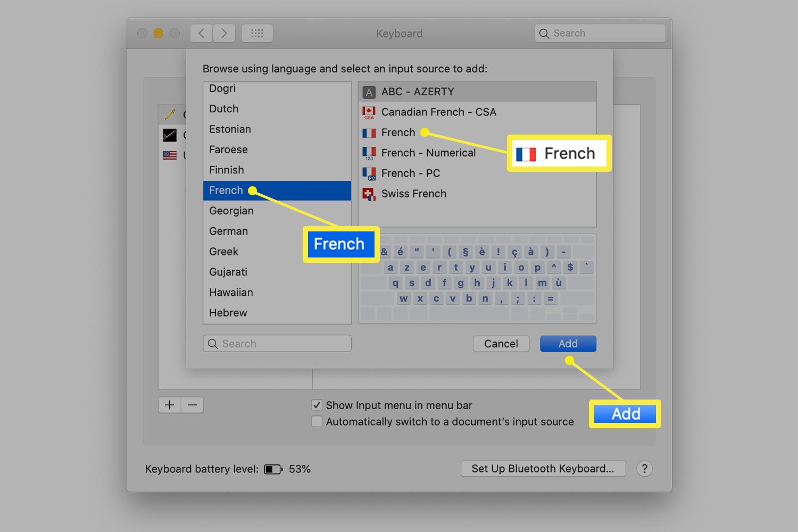The height and width of the screenshot is (532, 798).
Task: Select French - PC input source
Action: pos(477,173)
